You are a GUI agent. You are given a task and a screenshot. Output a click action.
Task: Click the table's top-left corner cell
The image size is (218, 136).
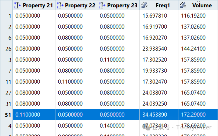click(x=6, y=5)
